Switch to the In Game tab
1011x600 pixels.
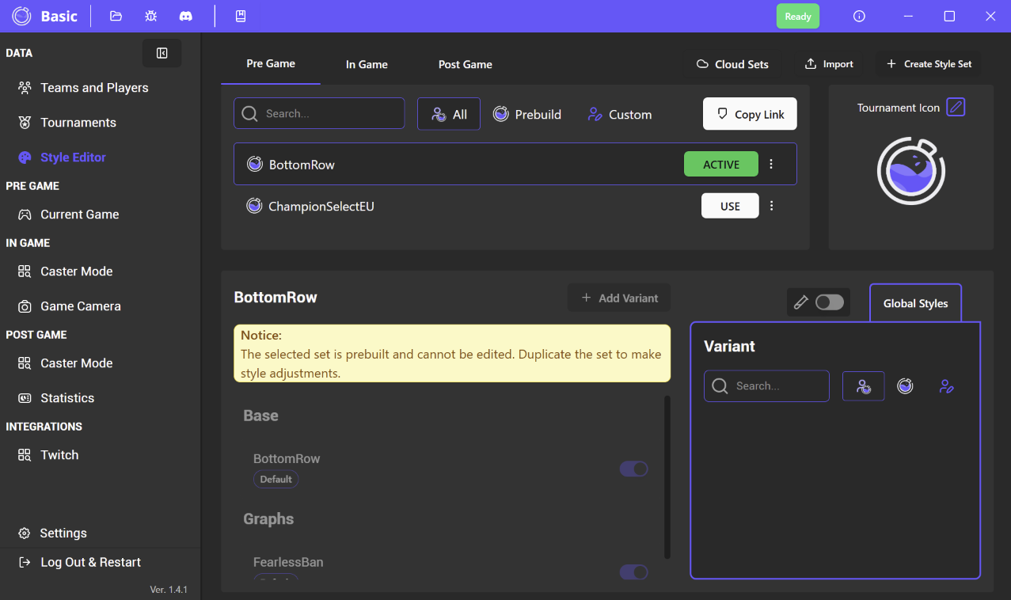(x=367, y=64)
